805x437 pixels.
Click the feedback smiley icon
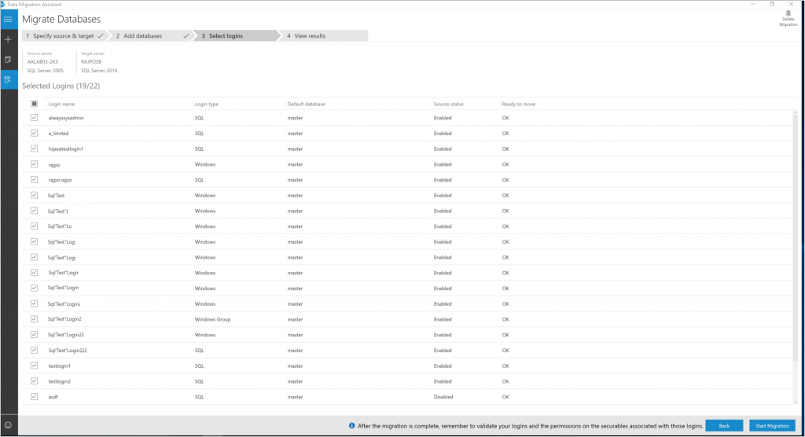point(8,425)
